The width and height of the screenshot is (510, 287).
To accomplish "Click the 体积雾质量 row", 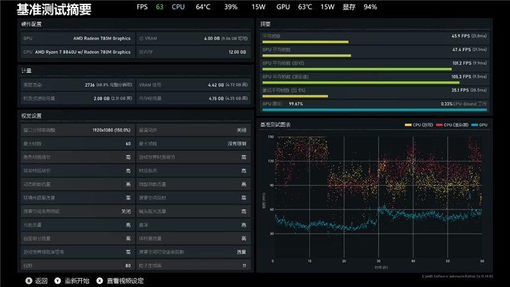I will (x=193, y=239).
